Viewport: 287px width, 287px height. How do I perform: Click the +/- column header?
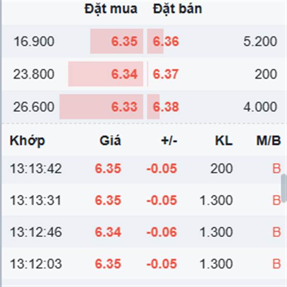pyautogui.click(x=169, y=141)
